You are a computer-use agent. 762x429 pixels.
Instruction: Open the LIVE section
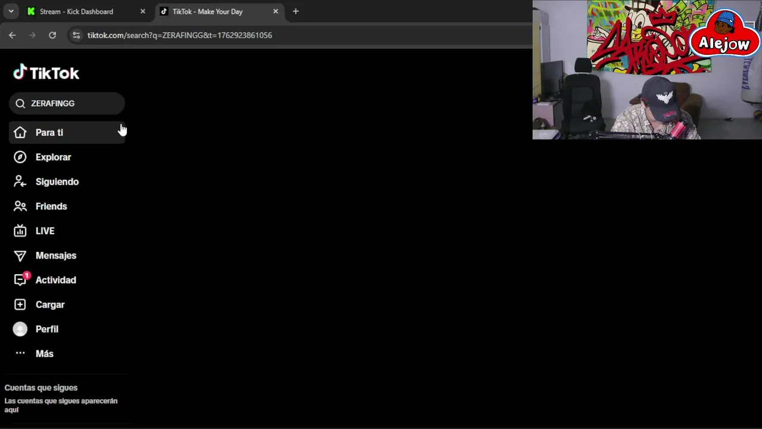[x=45, y=231]
